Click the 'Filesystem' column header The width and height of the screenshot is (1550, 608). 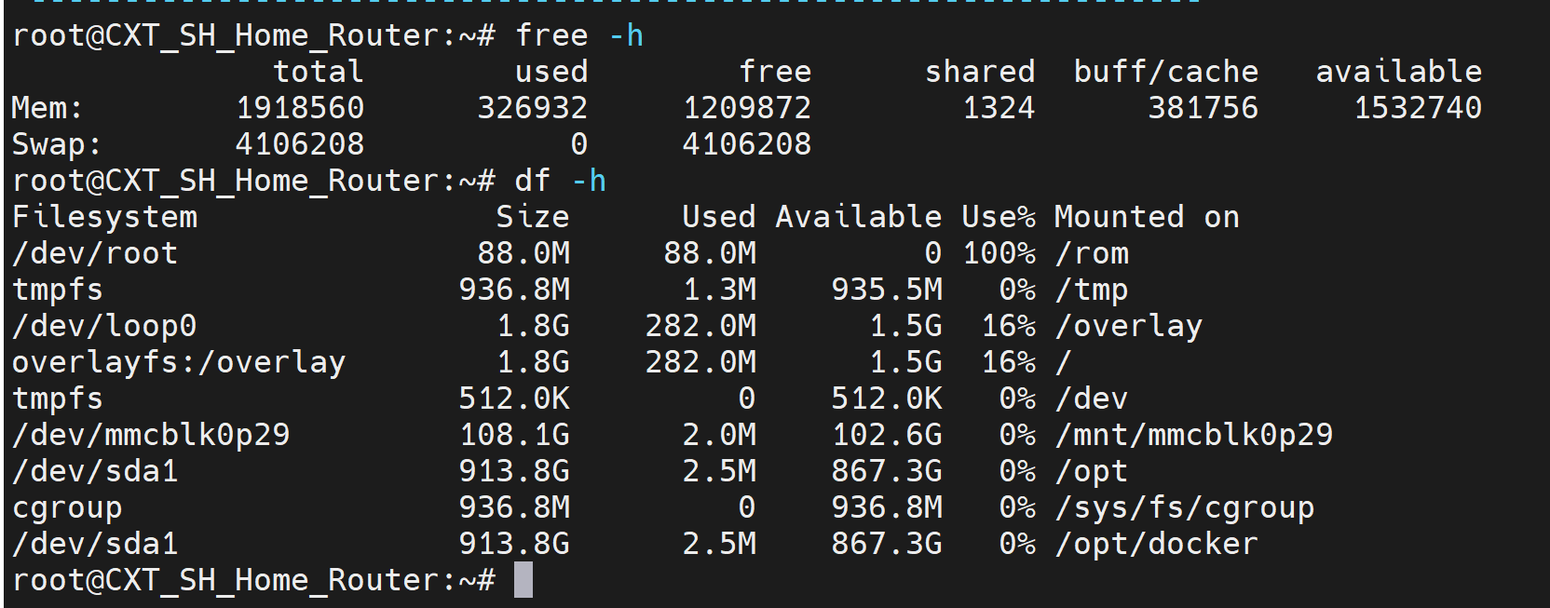(104, 217)
